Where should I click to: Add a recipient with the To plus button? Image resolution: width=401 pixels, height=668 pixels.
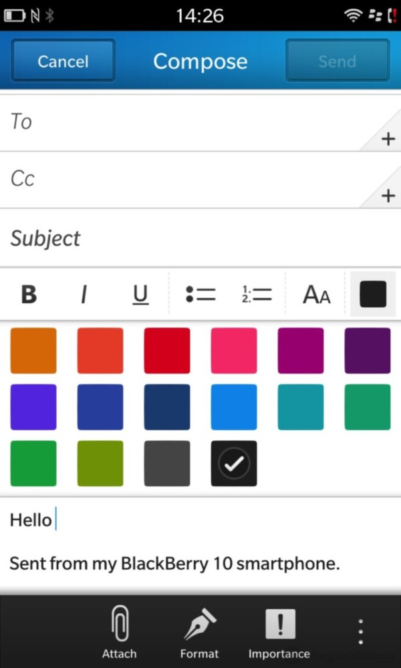coord(388,139)
